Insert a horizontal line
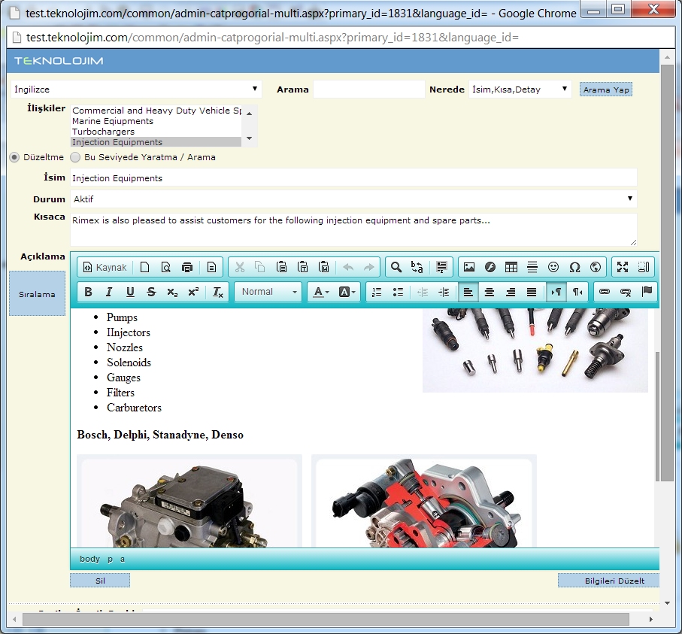 click(x=532, y=267)
